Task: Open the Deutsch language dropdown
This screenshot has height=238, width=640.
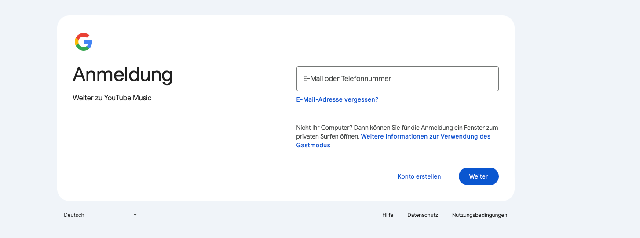Action: pos(101,215)
